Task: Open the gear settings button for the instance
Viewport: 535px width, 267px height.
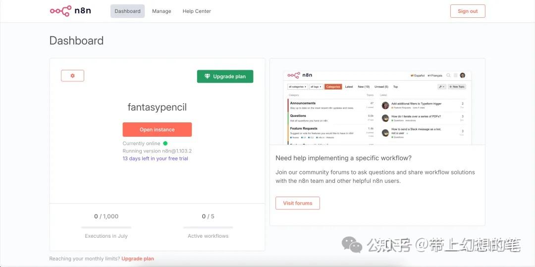Action: pyautogui.click(x=72, y=76)
